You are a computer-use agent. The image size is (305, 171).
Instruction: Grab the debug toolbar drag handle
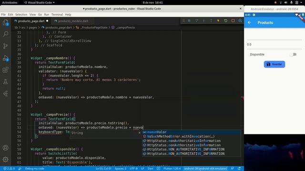tap(183, 21)
